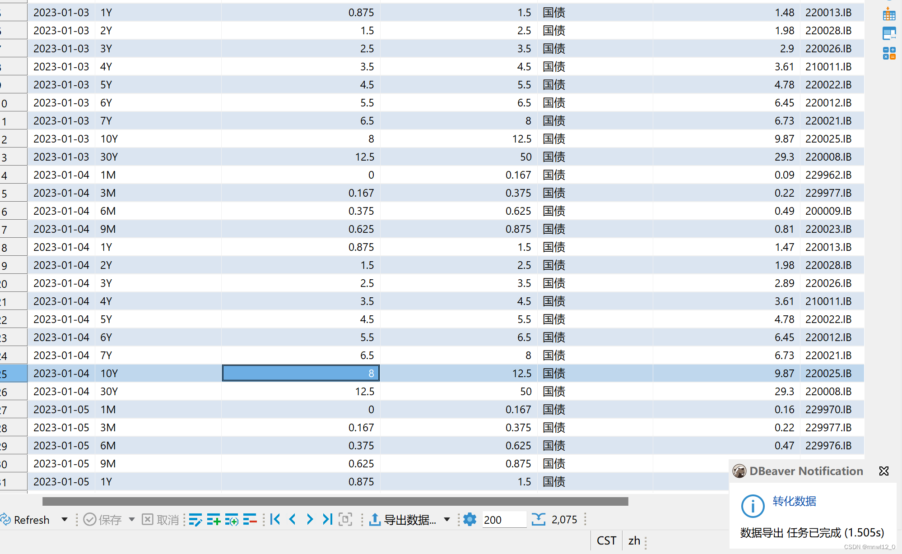Viewport: 902px width, 554px height.
Task: Click the edit cell value icon
Action: [x=195, y=520]
